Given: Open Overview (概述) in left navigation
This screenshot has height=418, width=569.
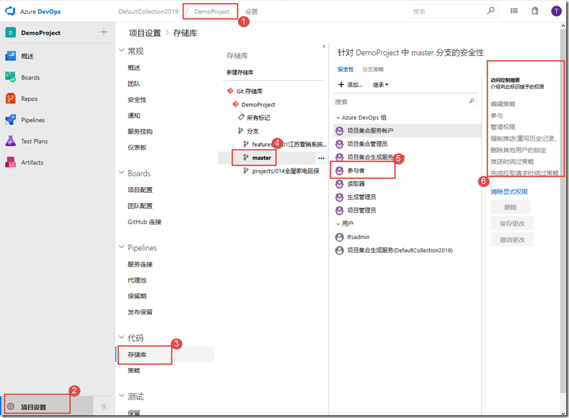Looking at the screenshot, I should click(x=27, y=56).
